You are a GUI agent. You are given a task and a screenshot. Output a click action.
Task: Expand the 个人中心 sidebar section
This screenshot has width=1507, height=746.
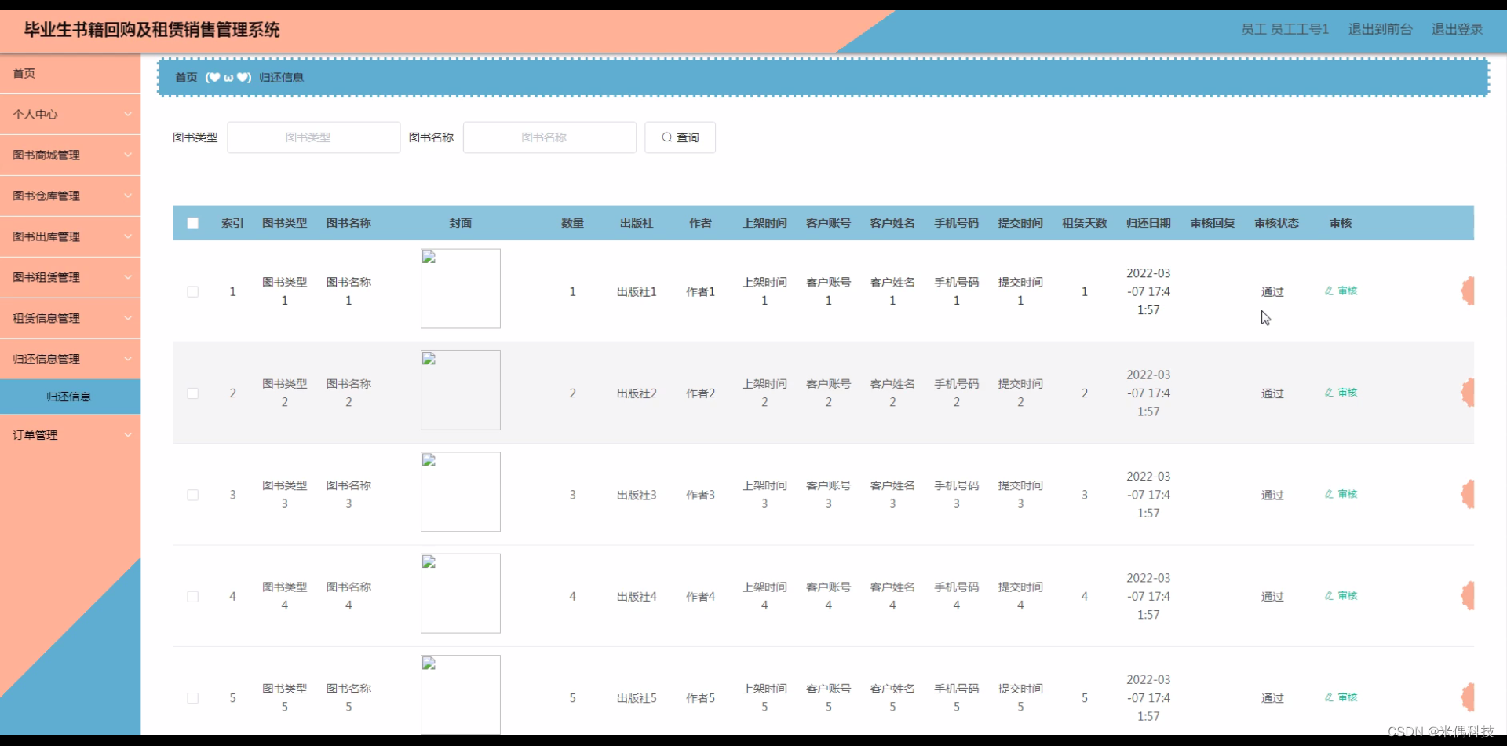(70, 114)
